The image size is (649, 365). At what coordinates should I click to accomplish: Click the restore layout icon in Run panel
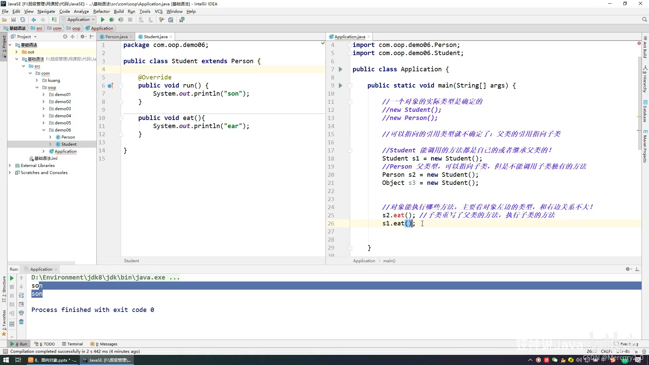click(x=12, y=323)
